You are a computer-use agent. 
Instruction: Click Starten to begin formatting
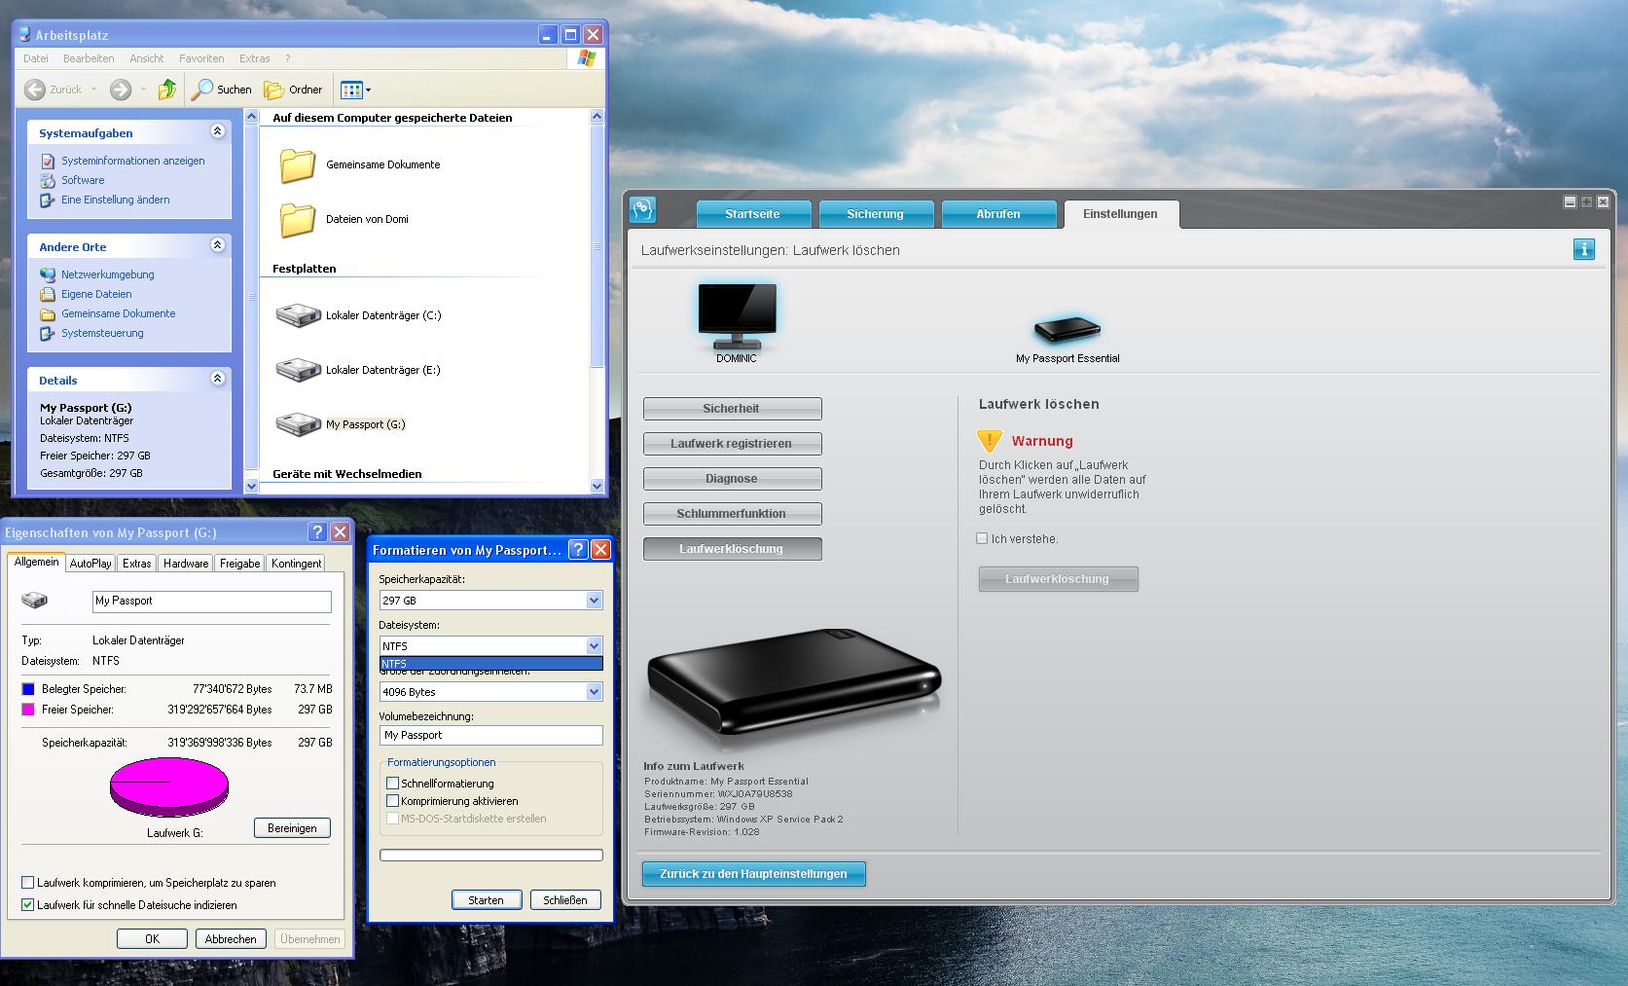click(x=487, y=900)
